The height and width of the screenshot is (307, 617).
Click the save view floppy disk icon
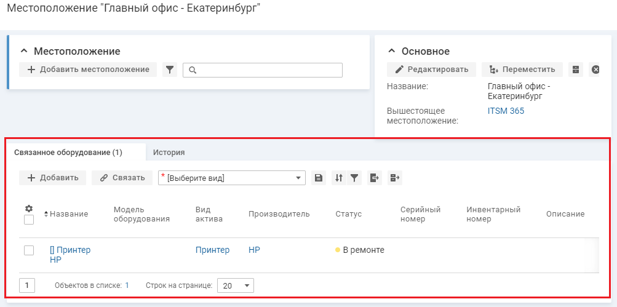click(x=318, y=178)
